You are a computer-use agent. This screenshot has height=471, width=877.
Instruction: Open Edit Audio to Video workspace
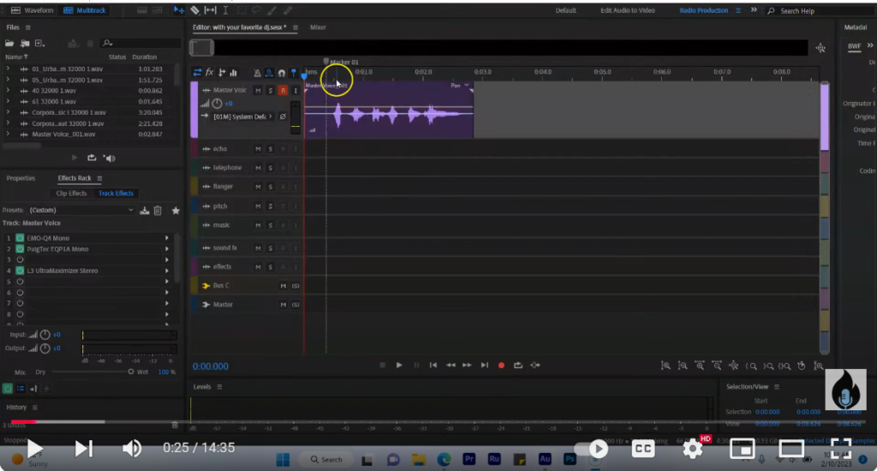(628, 10)
